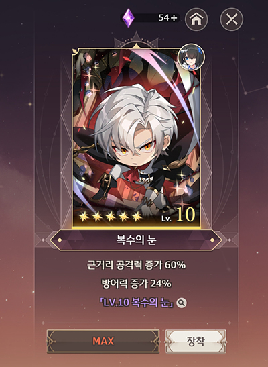The width and height of the screenshot is (268, 367).
Task: Go to the home screen icon
Action: (x=196, y=19)
